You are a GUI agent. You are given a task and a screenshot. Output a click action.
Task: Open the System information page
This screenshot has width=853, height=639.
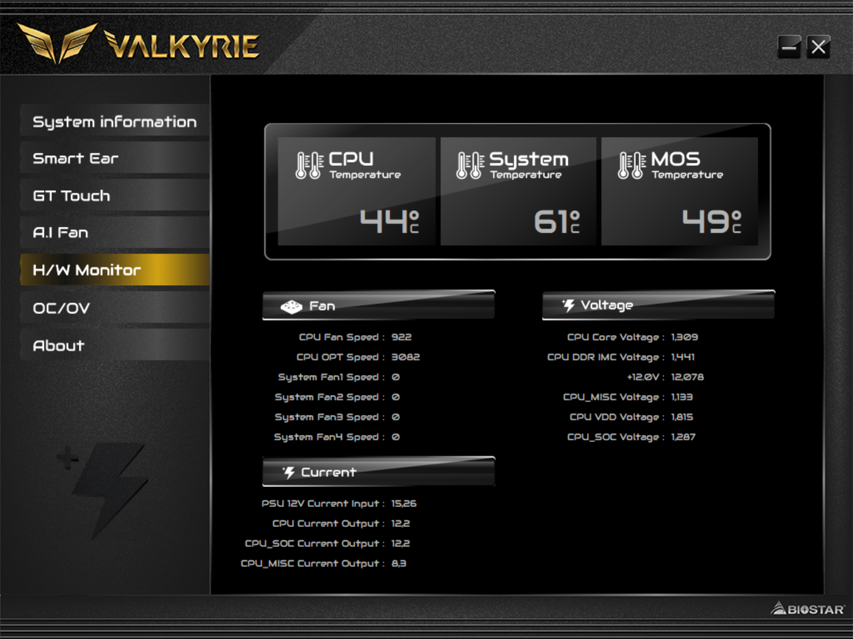coord(115,121)
